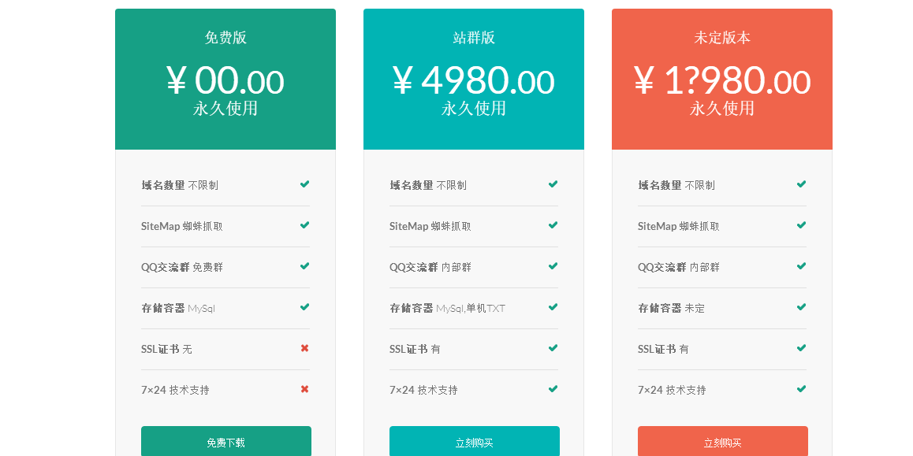Select the 未定版本 plan header
Screen dimensions: 913x456
click(x=722, y=38)
